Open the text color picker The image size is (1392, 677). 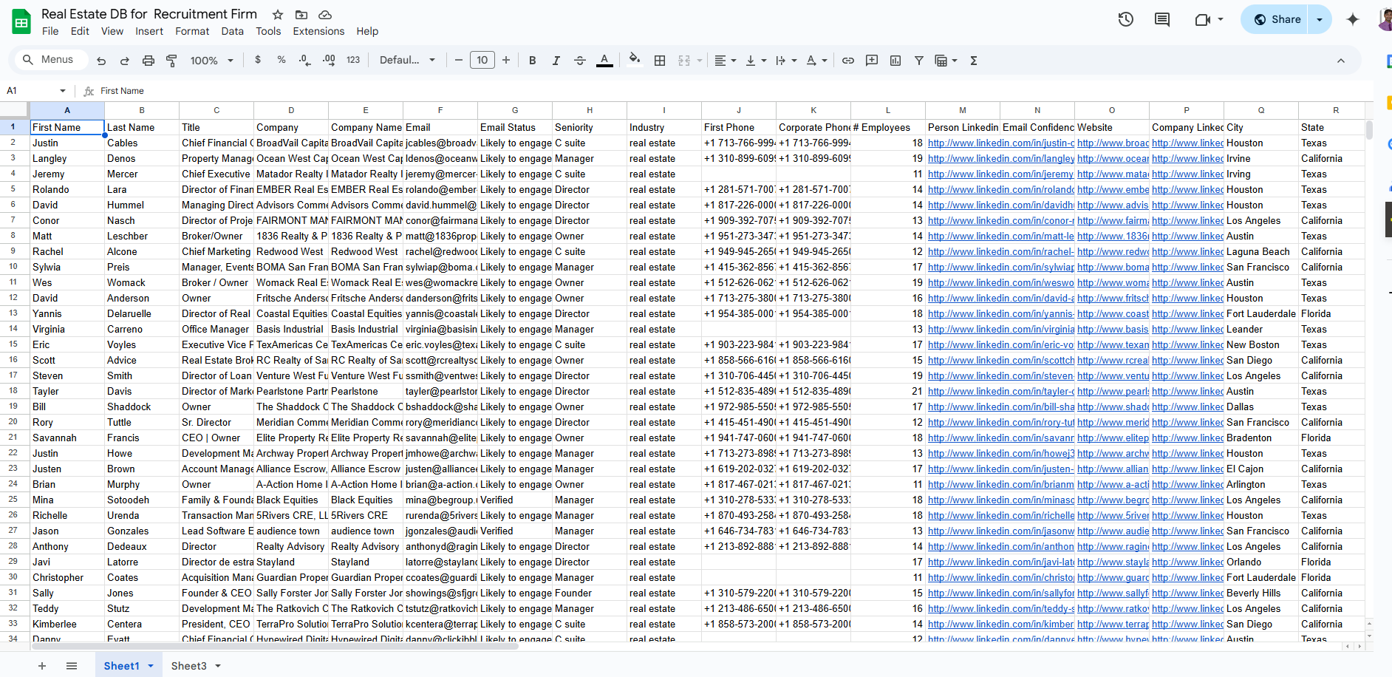click(604, 61)
